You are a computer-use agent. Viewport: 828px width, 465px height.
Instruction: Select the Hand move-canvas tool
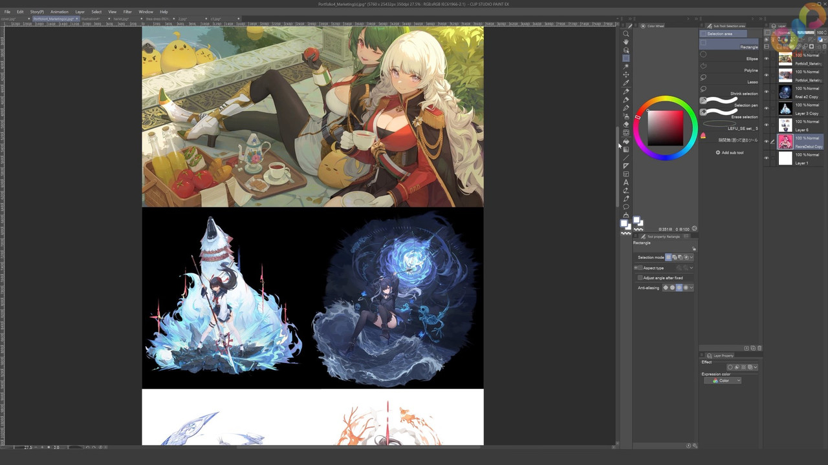(626, 42)
